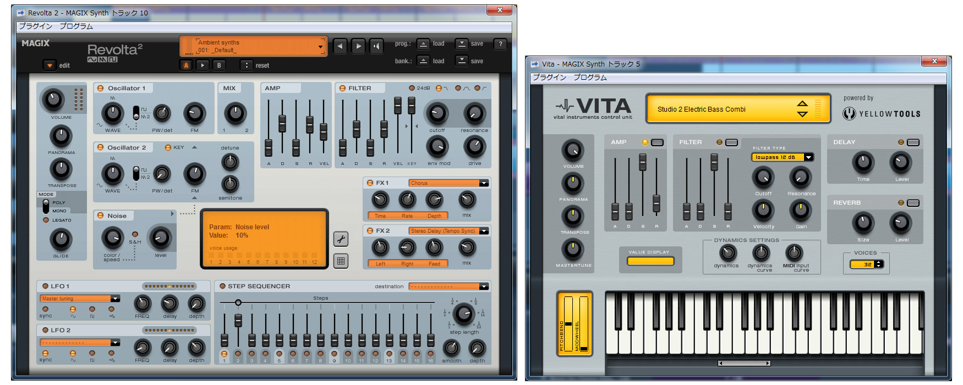Click the speaker preview icon in Revolta

[376, 46]
